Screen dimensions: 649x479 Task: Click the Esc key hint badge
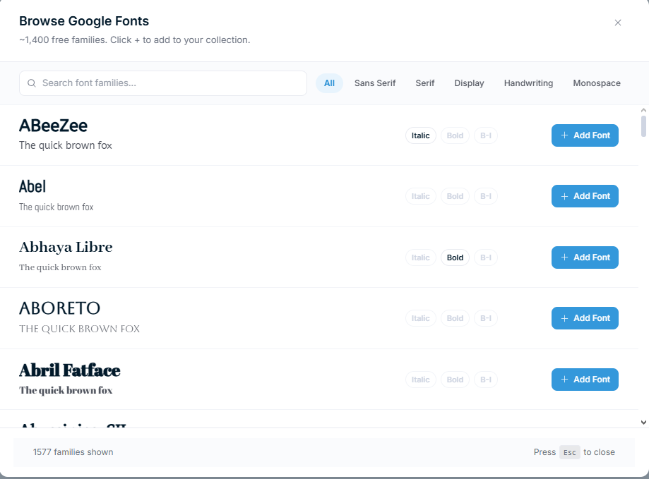[569, 452]
